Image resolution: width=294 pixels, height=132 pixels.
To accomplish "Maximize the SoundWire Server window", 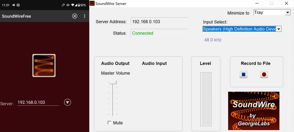I will click(x=271, y=3).
